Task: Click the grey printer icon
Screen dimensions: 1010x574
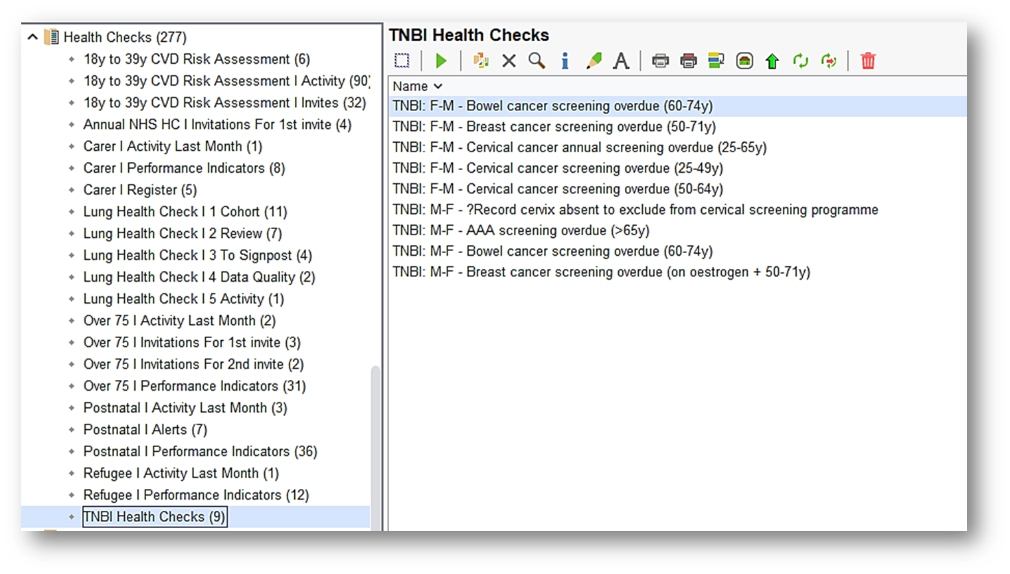Action: click(660, 61)
